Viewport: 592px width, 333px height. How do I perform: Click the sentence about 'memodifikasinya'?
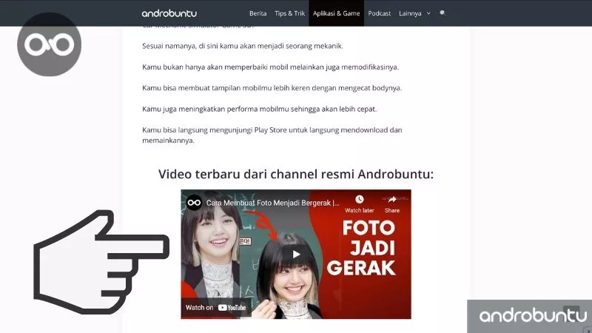[x=270, y=67]
